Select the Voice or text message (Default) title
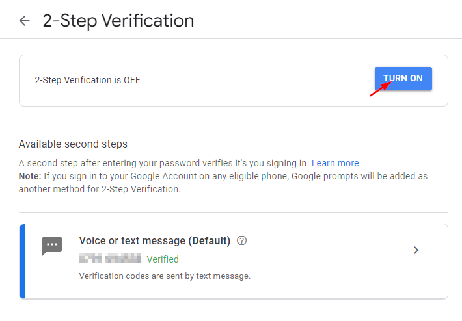Image resolution: width=462 pixels, height=321 pixels. [154, 240]
